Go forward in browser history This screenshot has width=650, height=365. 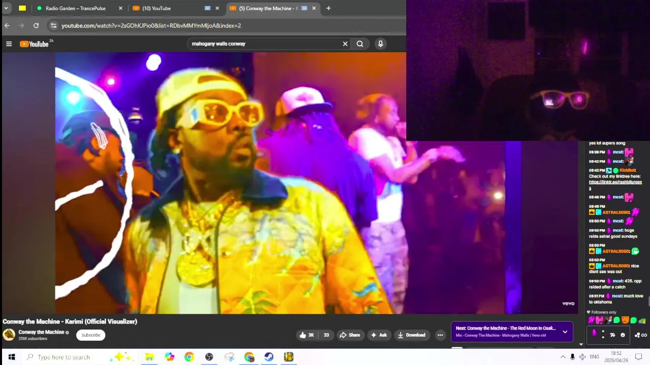(x=21, y=25)
